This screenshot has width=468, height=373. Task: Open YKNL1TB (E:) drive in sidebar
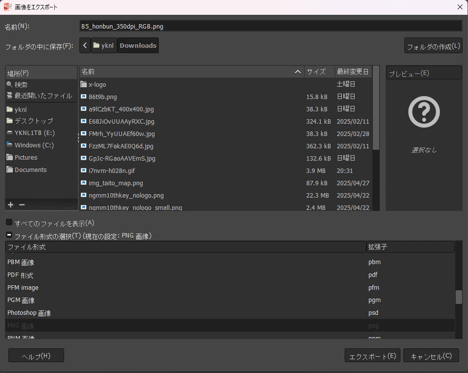(41, 133)
